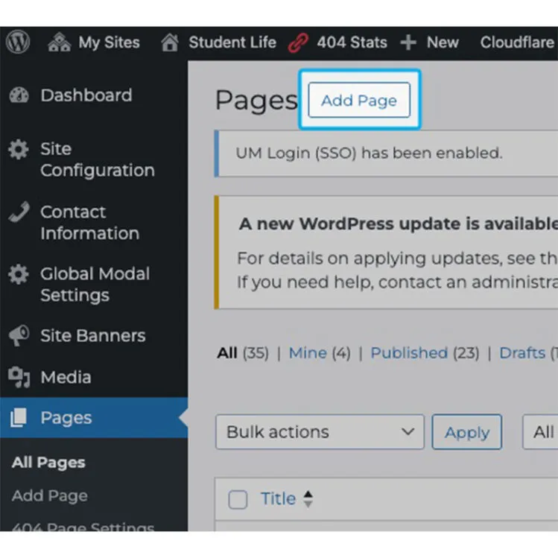The width and height of the screenshot is (558, 558).
Task: Filter pages by Published (23)
Action: [425, 353]
